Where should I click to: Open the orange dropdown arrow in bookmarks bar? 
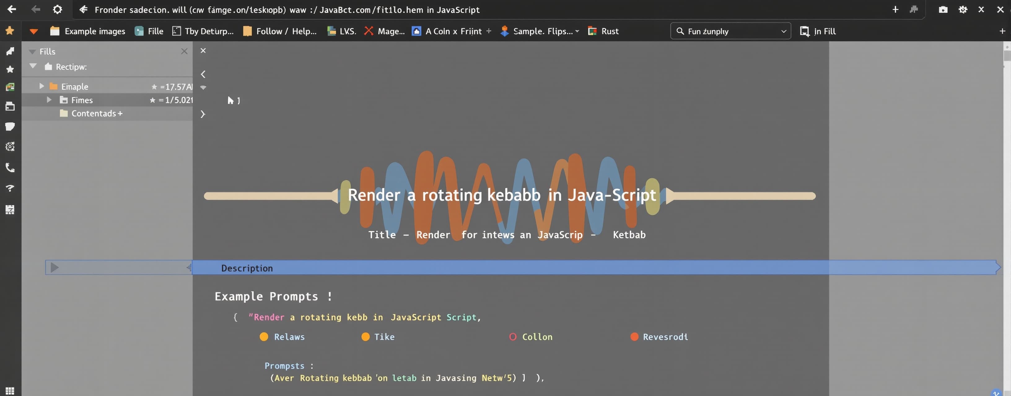tap(34, 31)
